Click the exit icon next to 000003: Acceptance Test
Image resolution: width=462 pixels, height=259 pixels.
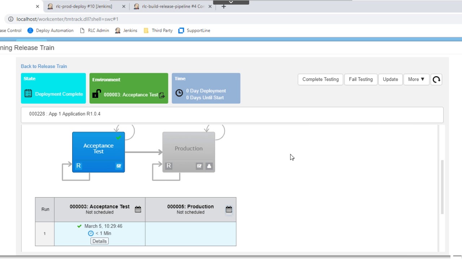coord(162,95)
